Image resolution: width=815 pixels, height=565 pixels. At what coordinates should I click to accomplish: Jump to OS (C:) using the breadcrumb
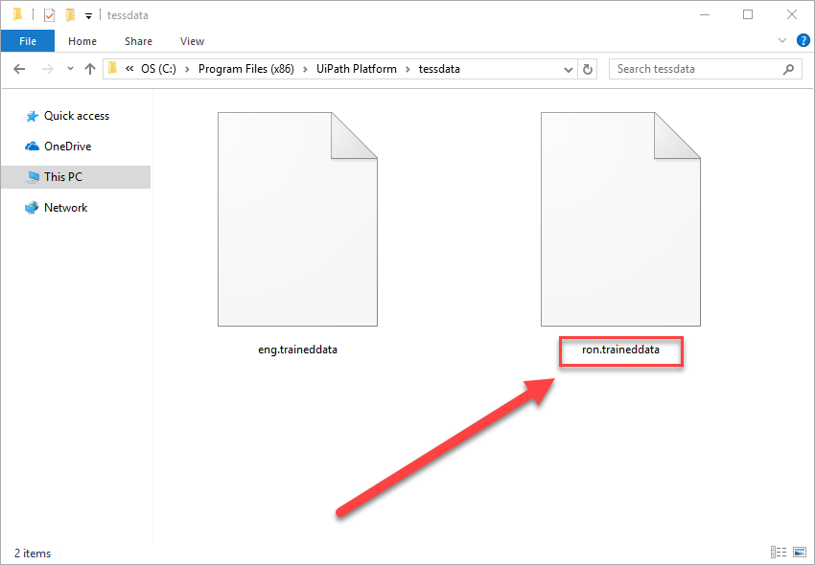(x=159, y=68)
